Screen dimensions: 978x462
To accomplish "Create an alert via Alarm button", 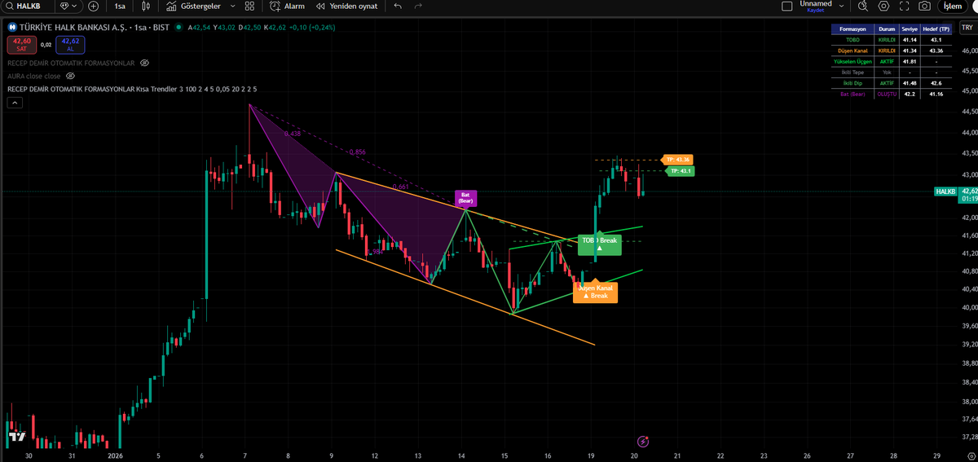I will [287, 6].
